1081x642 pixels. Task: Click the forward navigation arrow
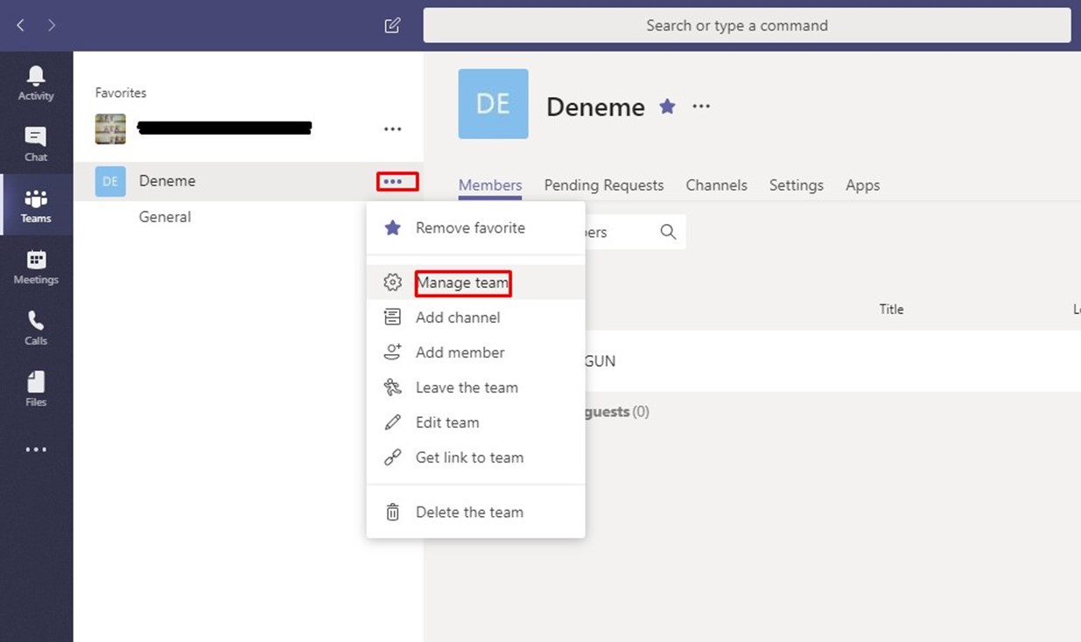coord(52,25)
